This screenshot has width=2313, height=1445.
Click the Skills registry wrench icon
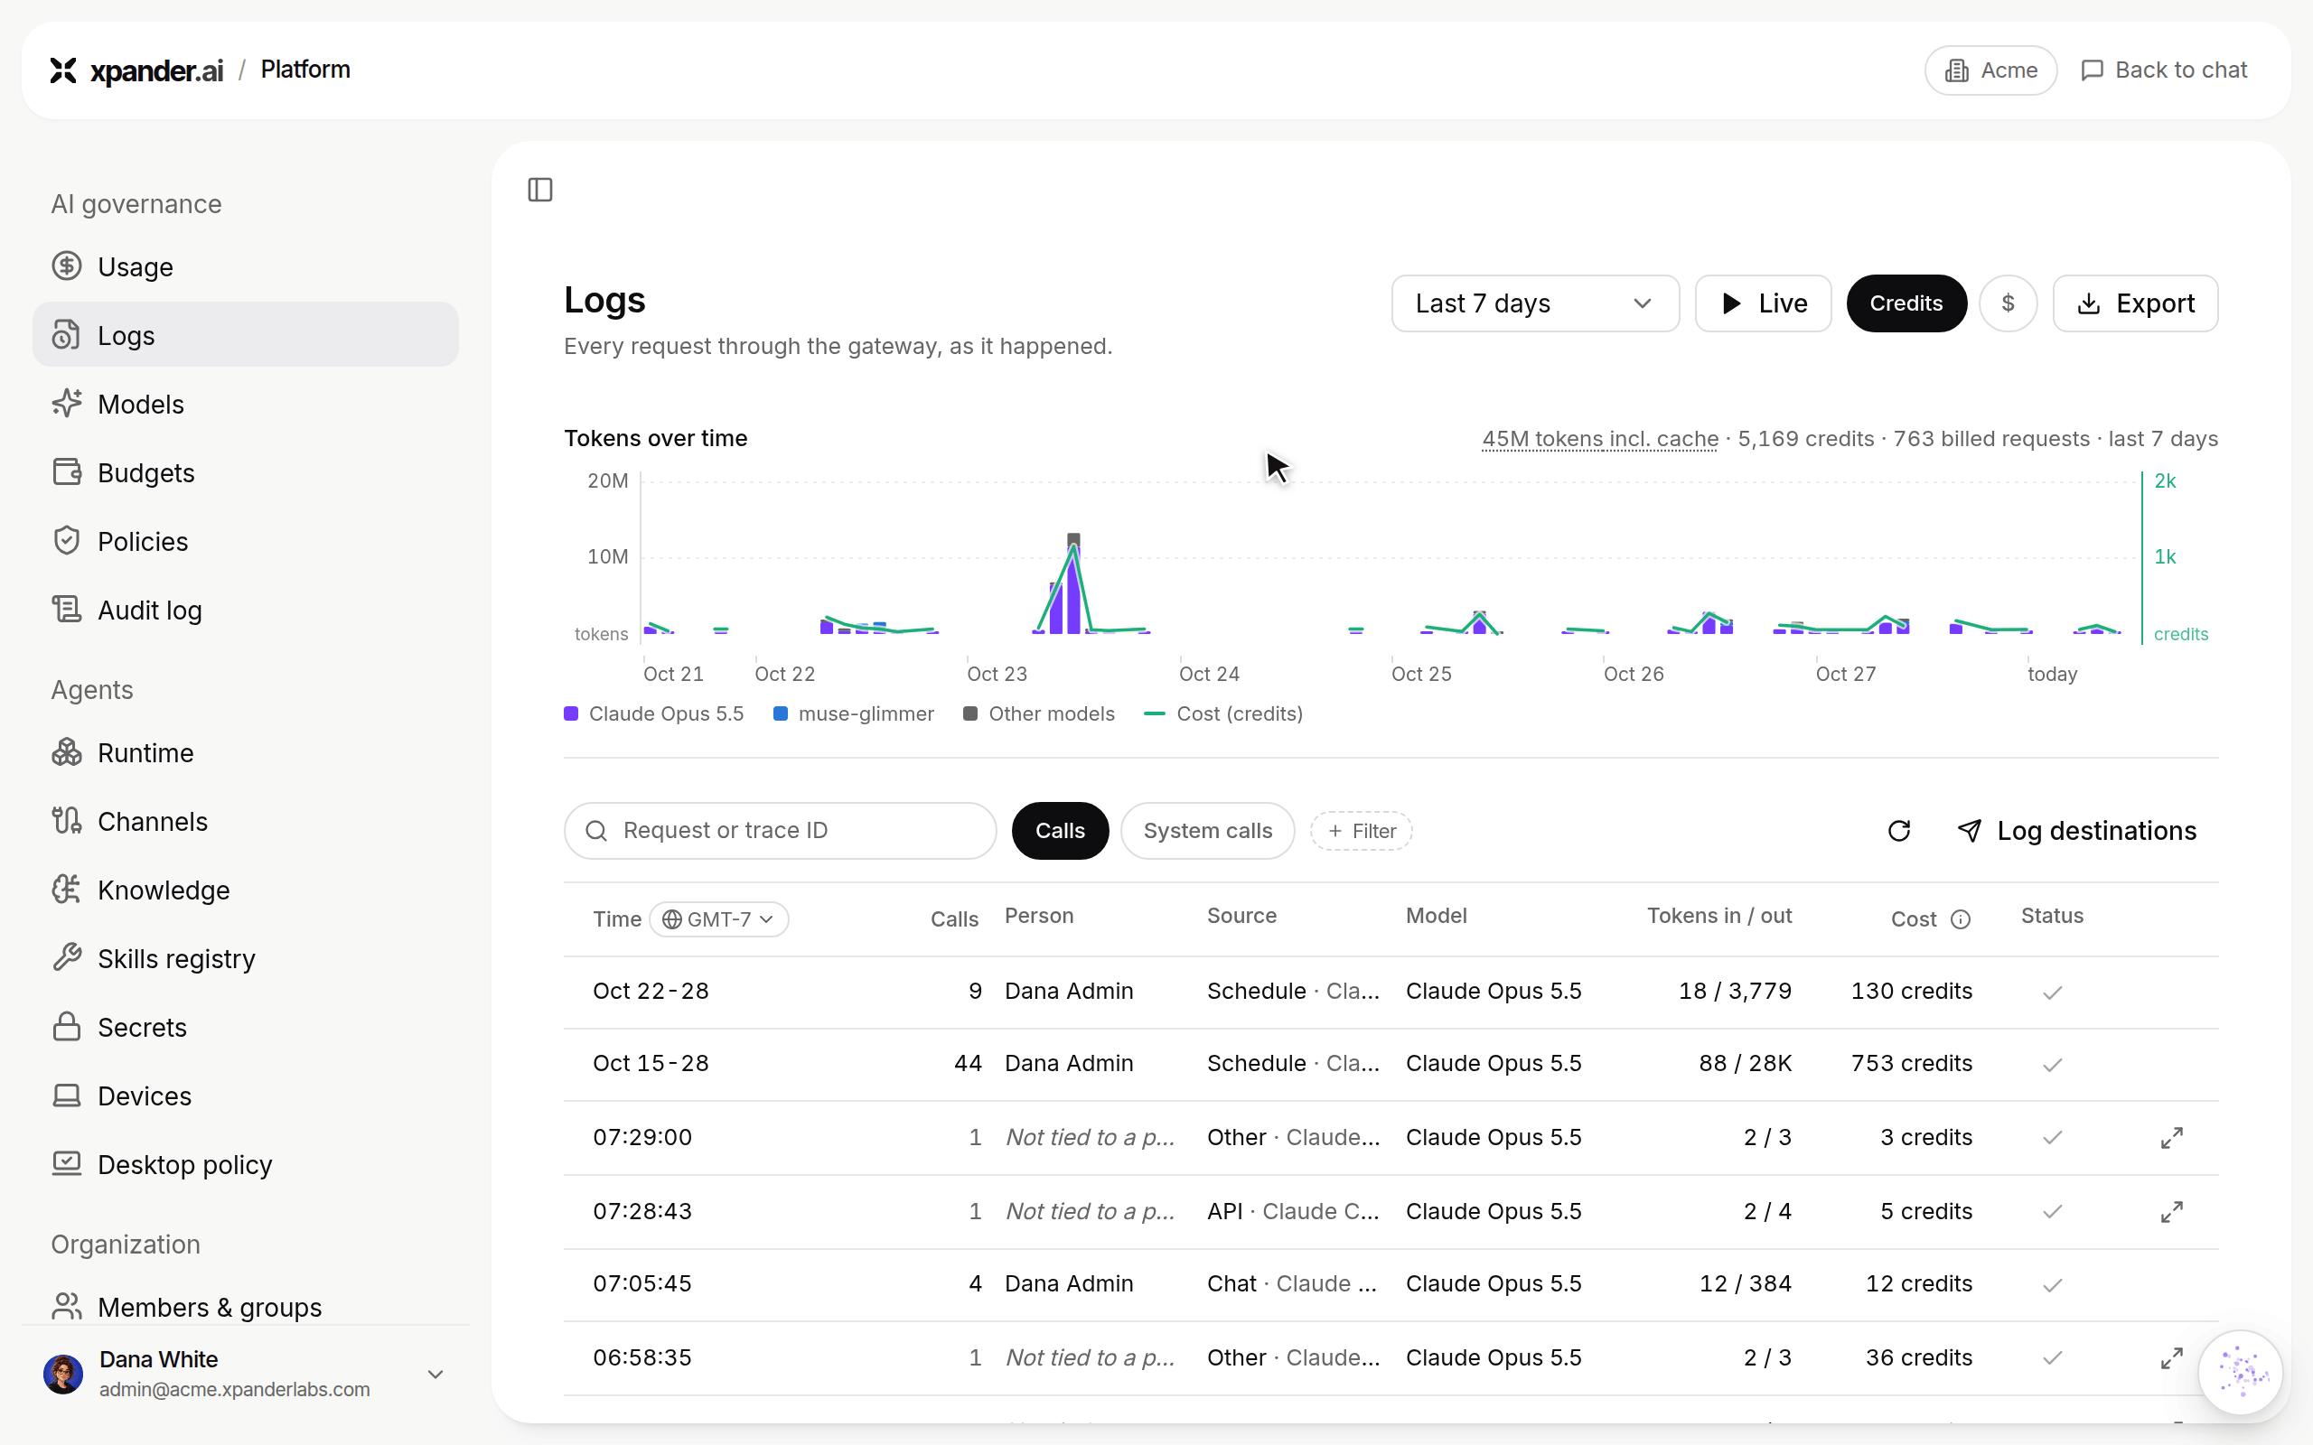[x=67, y=957]
